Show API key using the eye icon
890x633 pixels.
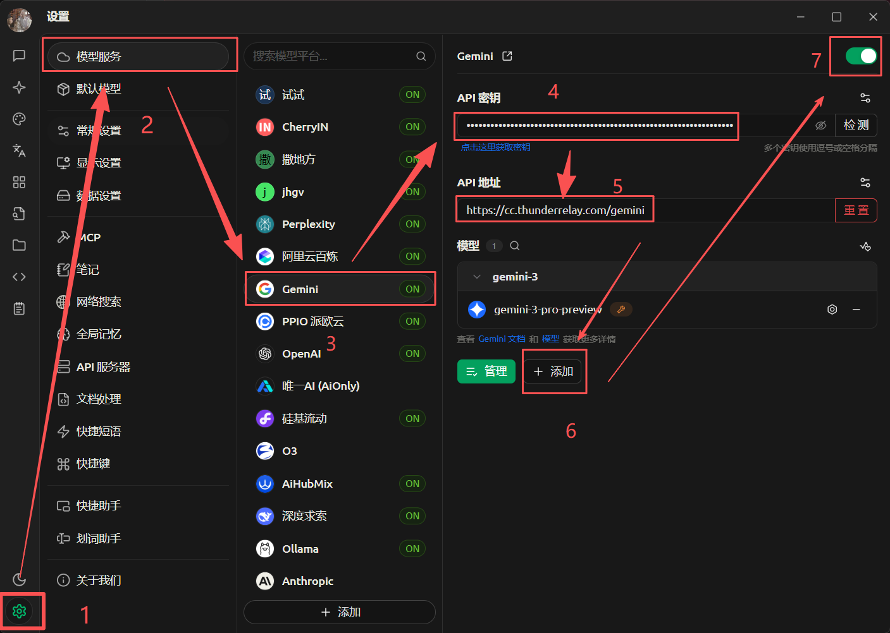[821, 126]
